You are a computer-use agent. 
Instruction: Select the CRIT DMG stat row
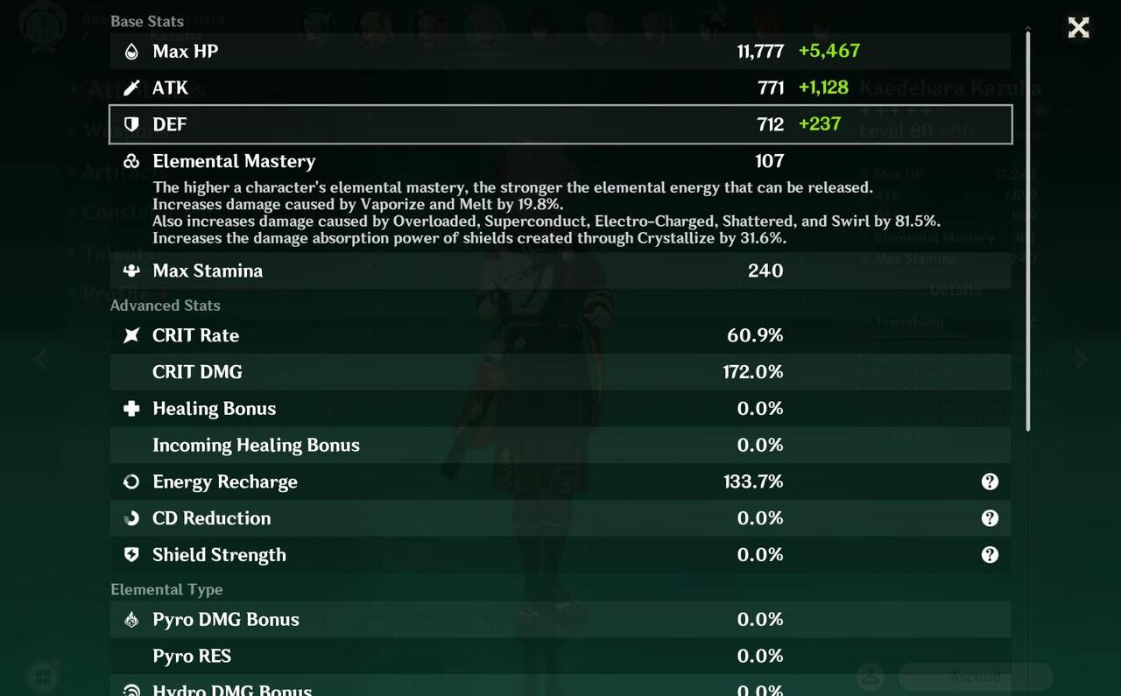pos(560,372)
